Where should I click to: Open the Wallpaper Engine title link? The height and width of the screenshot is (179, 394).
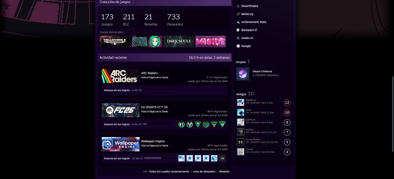click(x=153, y=141)
